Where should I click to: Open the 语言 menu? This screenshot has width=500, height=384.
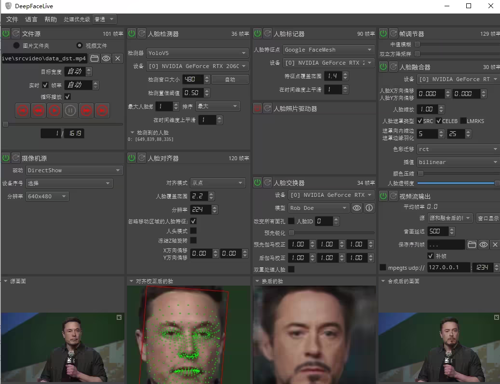pos(31,19)
